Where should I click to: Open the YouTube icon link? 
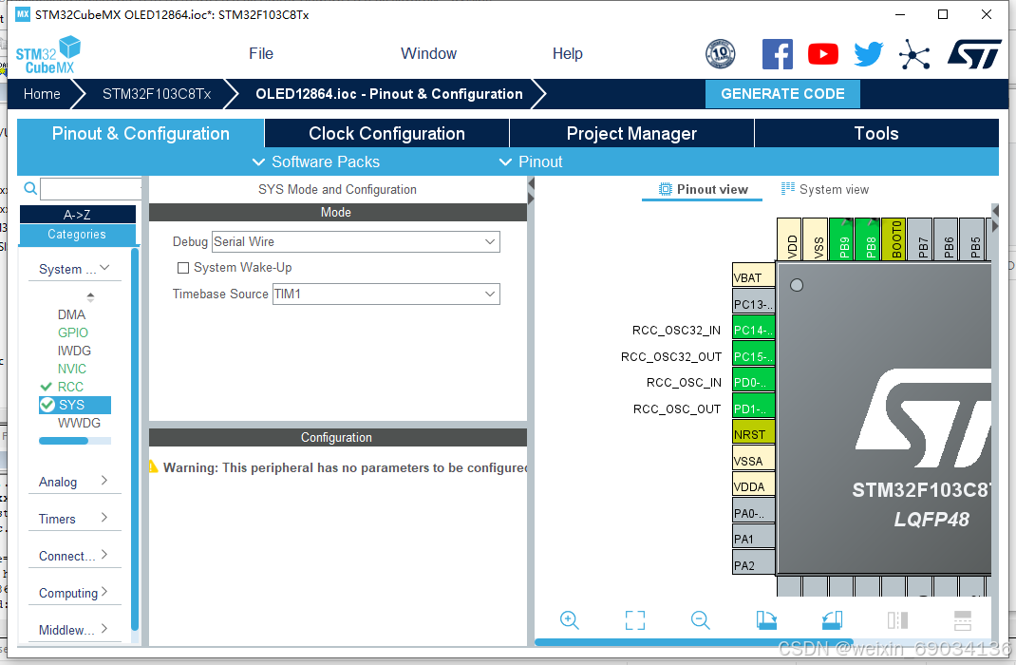[823, 54]
